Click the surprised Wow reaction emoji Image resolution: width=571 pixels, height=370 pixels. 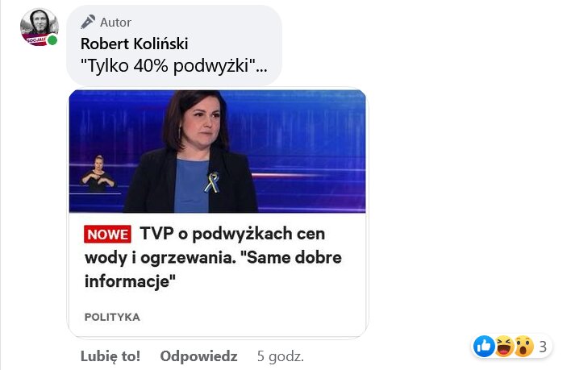[x=523, y=347]
